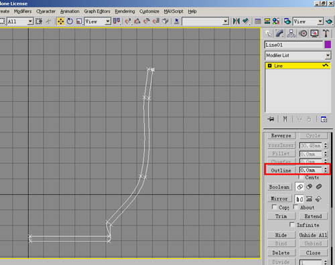Click the purple object color swatch
The height and width of the screenshot is (265, 335).
328,45
